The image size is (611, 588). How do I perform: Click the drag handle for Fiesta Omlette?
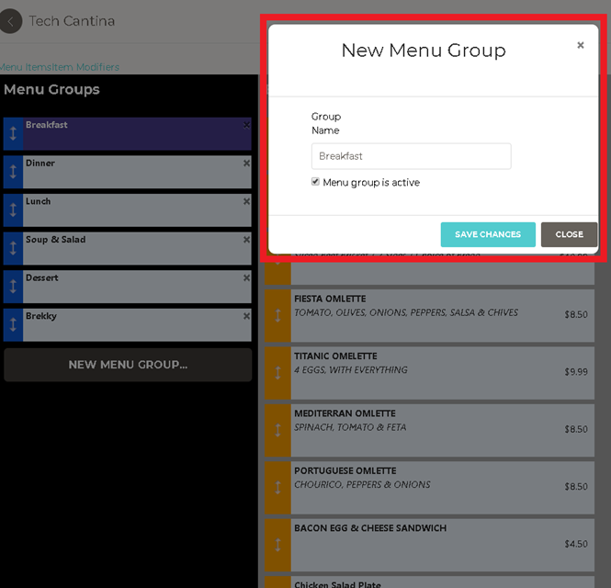click(277, 315)
